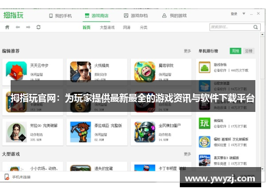266x192 pixels.
Task: Click the scrollbar down arrow
Action: point(263,169)
